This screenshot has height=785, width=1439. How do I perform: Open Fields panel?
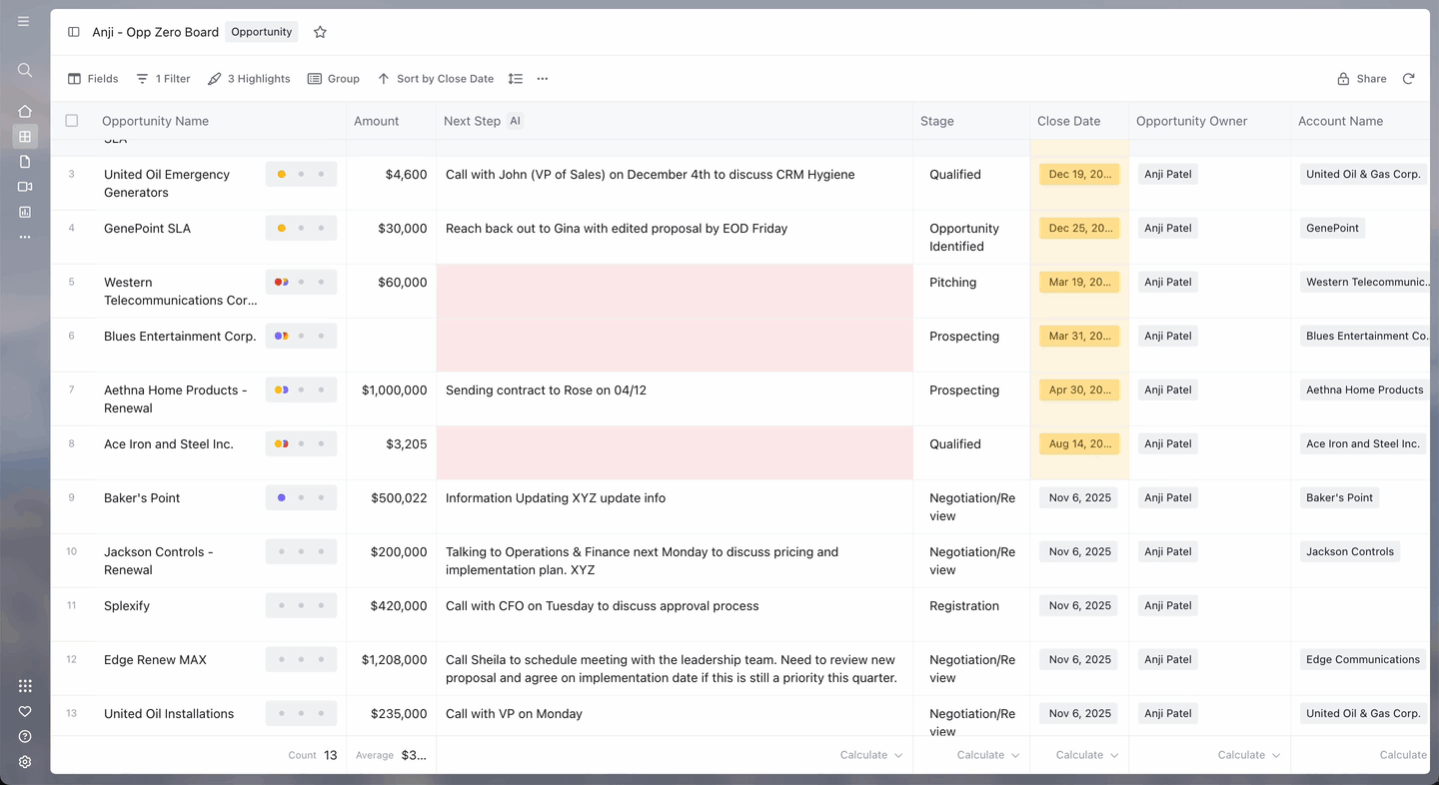click(x=93, y=79)
